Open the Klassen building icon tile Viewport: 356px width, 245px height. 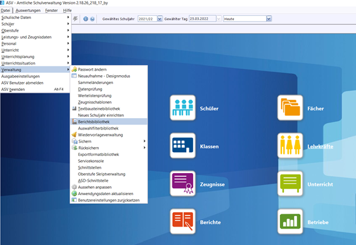tap(182, 145)
